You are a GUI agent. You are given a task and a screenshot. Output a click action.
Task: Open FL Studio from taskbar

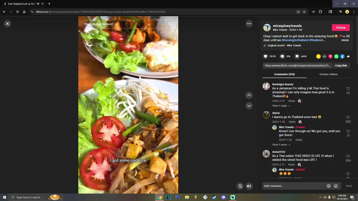[196, 197]
